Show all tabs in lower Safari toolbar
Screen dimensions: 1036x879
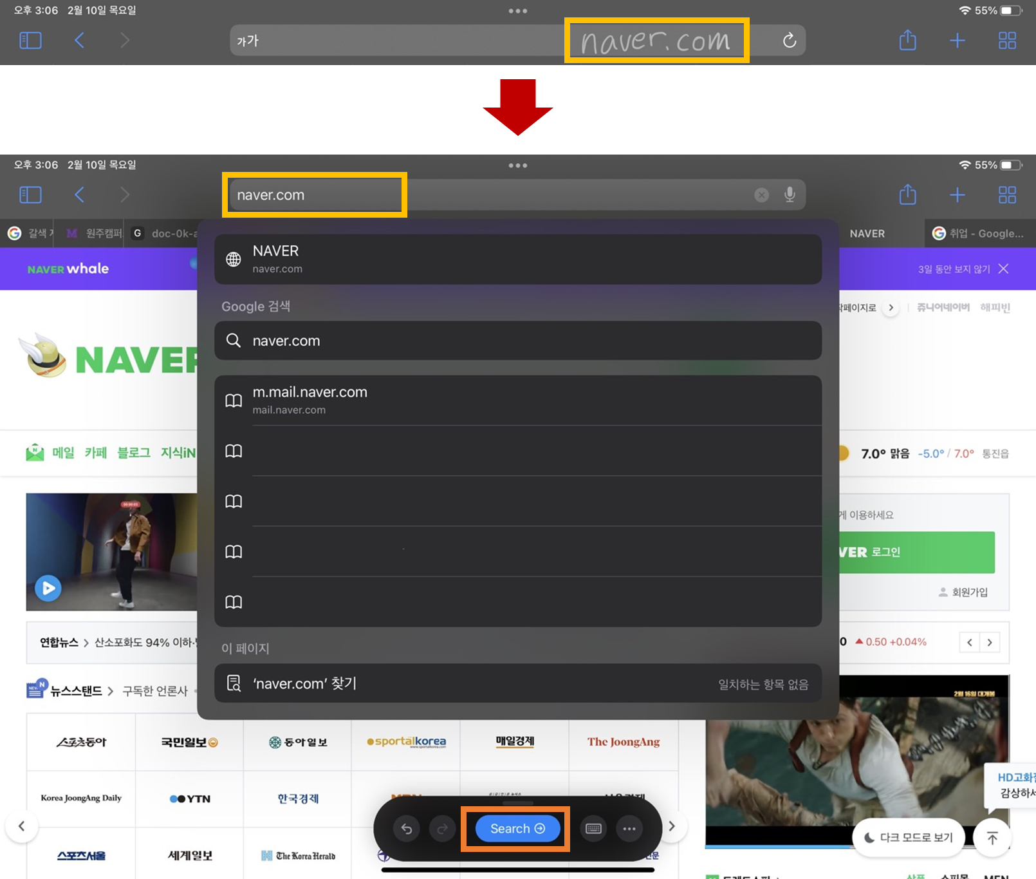point(1007,194)
